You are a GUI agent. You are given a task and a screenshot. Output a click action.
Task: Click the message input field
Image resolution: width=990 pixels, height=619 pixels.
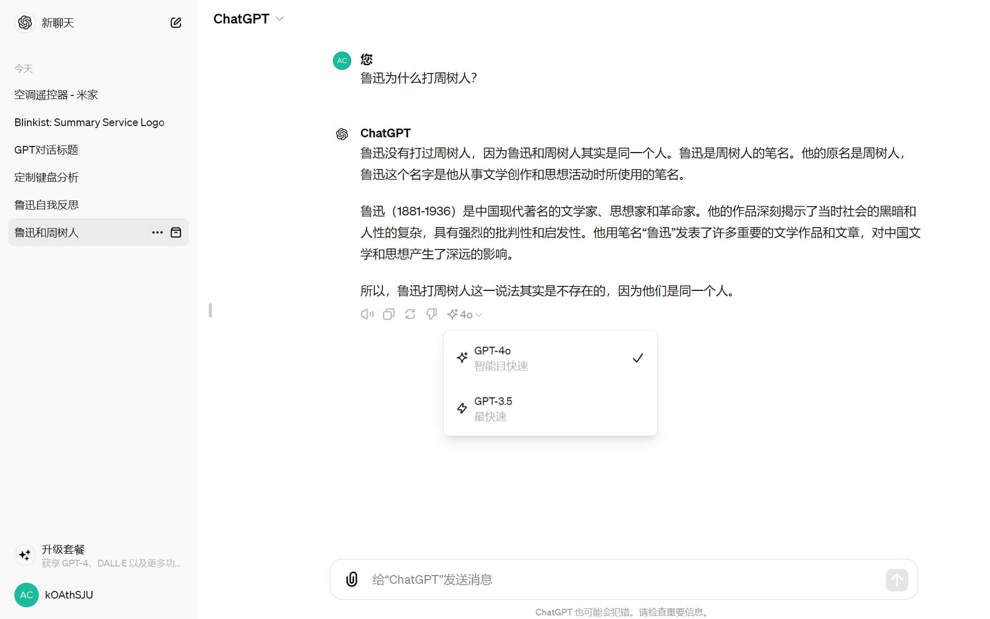pos(562,579)
